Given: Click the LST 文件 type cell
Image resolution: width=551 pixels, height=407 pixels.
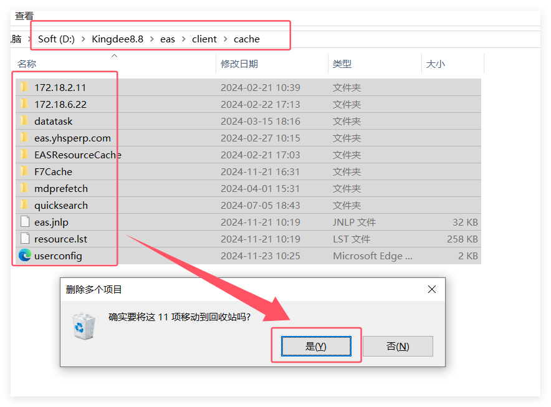Looking at the screenshot, I should click(352, 239).
